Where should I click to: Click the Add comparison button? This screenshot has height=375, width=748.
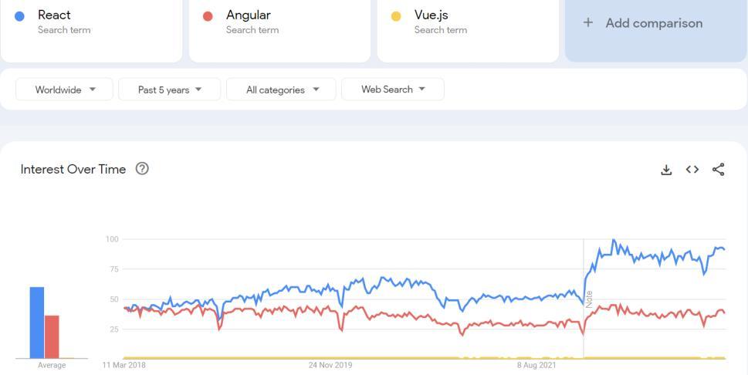coord(653,23)
